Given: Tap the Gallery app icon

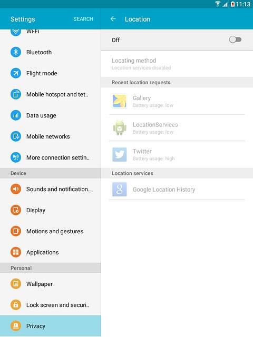Looking at the screenshot, I should point(120,101).
